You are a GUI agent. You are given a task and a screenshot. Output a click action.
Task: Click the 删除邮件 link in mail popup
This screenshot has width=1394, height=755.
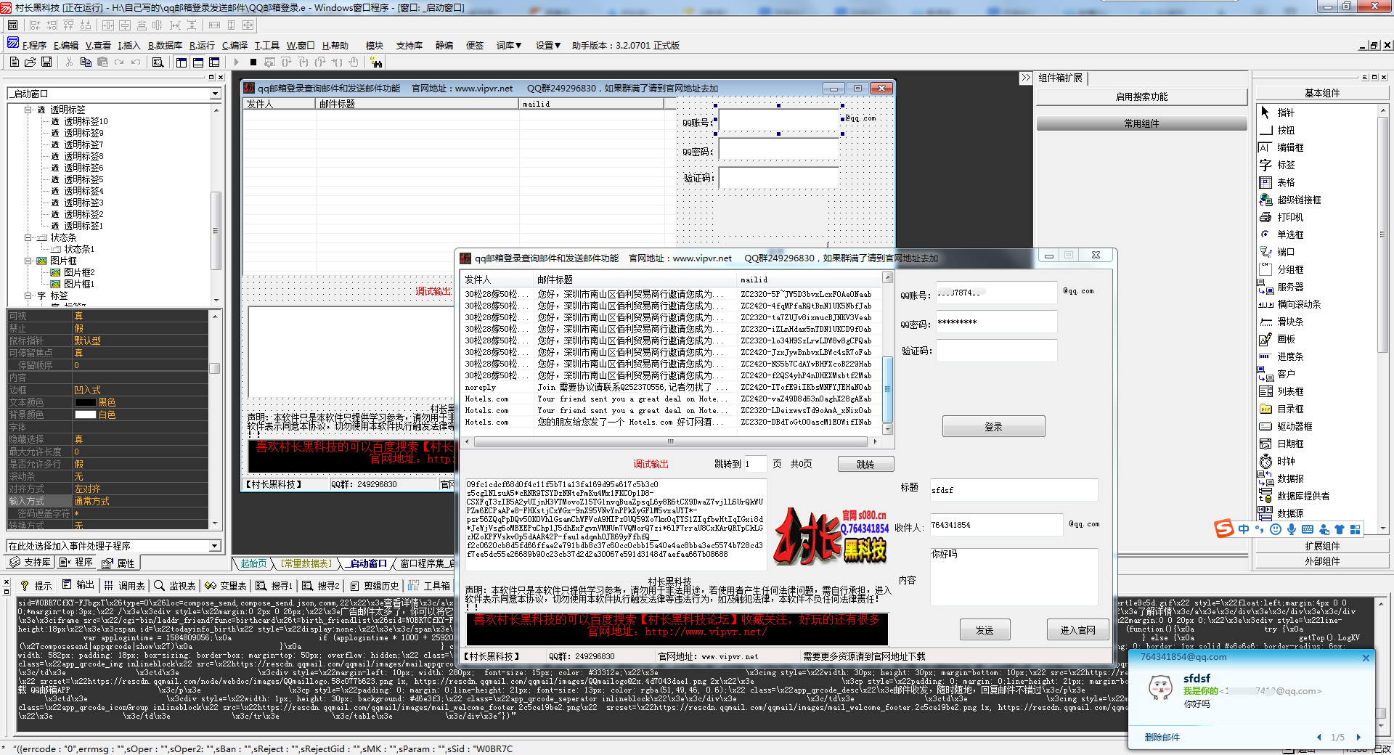[1162, 737]
